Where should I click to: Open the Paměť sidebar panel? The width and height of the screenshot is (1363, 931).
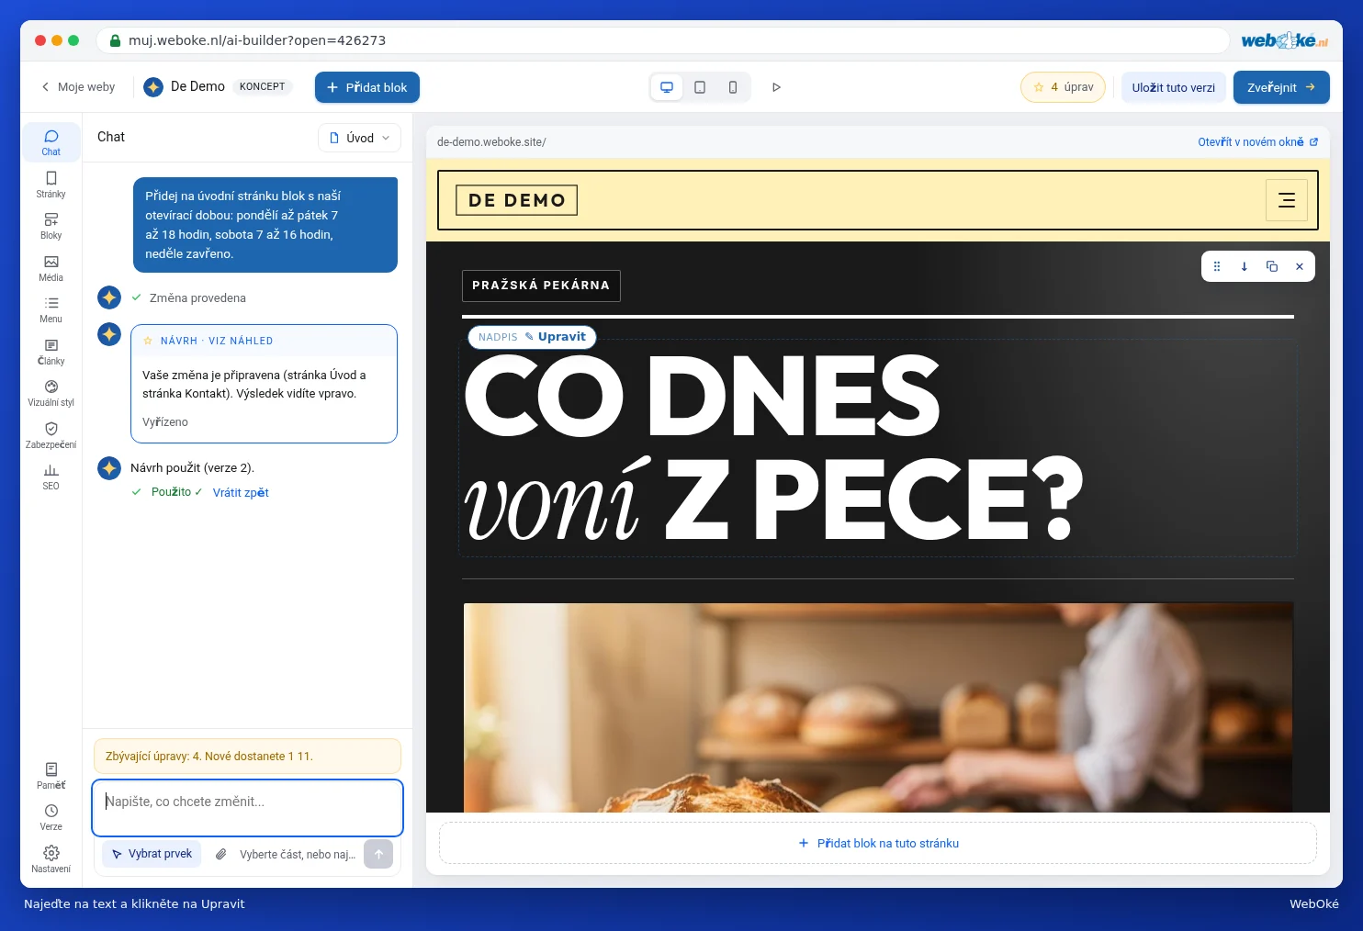pyautogui.click(x=51, y=776)
